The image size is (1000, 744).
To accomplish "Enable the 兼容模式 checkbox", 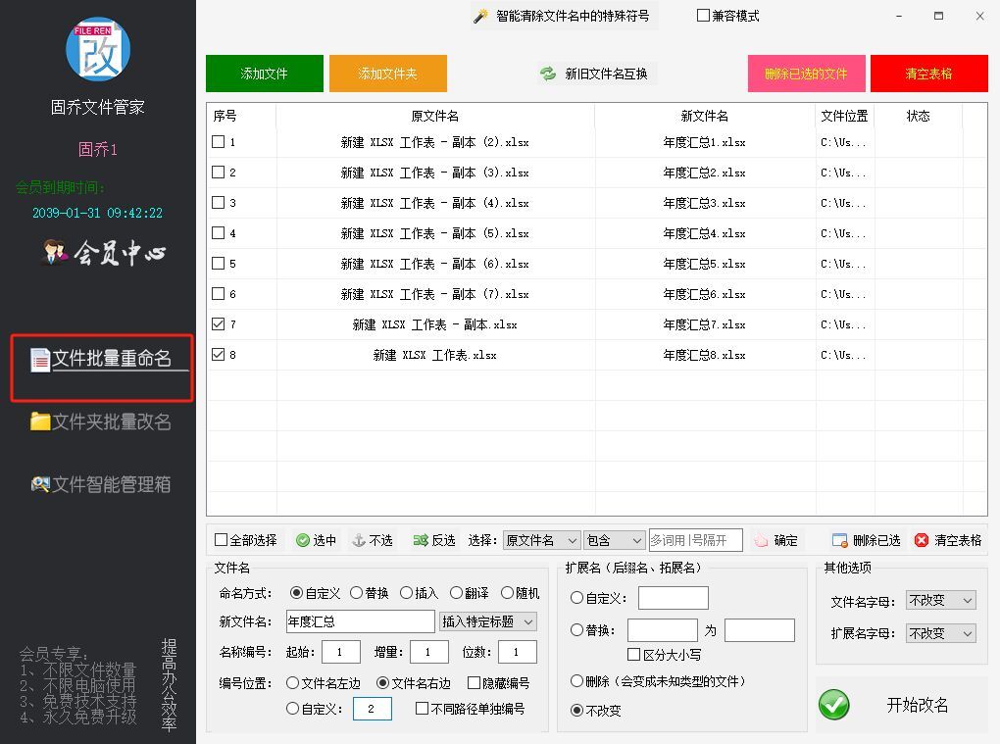I will point(704,16).
